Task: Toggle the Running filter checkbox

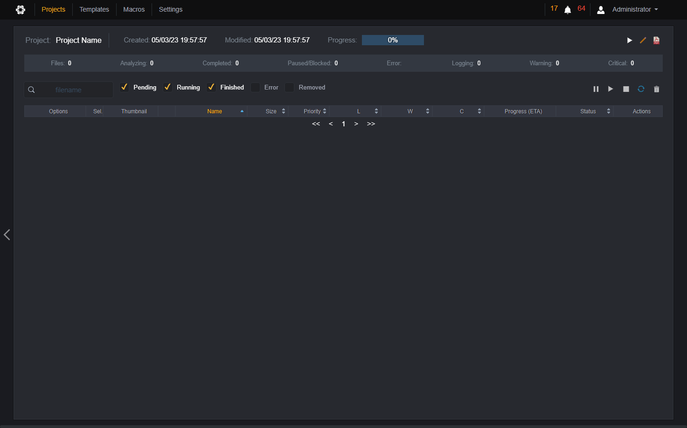Action: [x=167, y=87]
